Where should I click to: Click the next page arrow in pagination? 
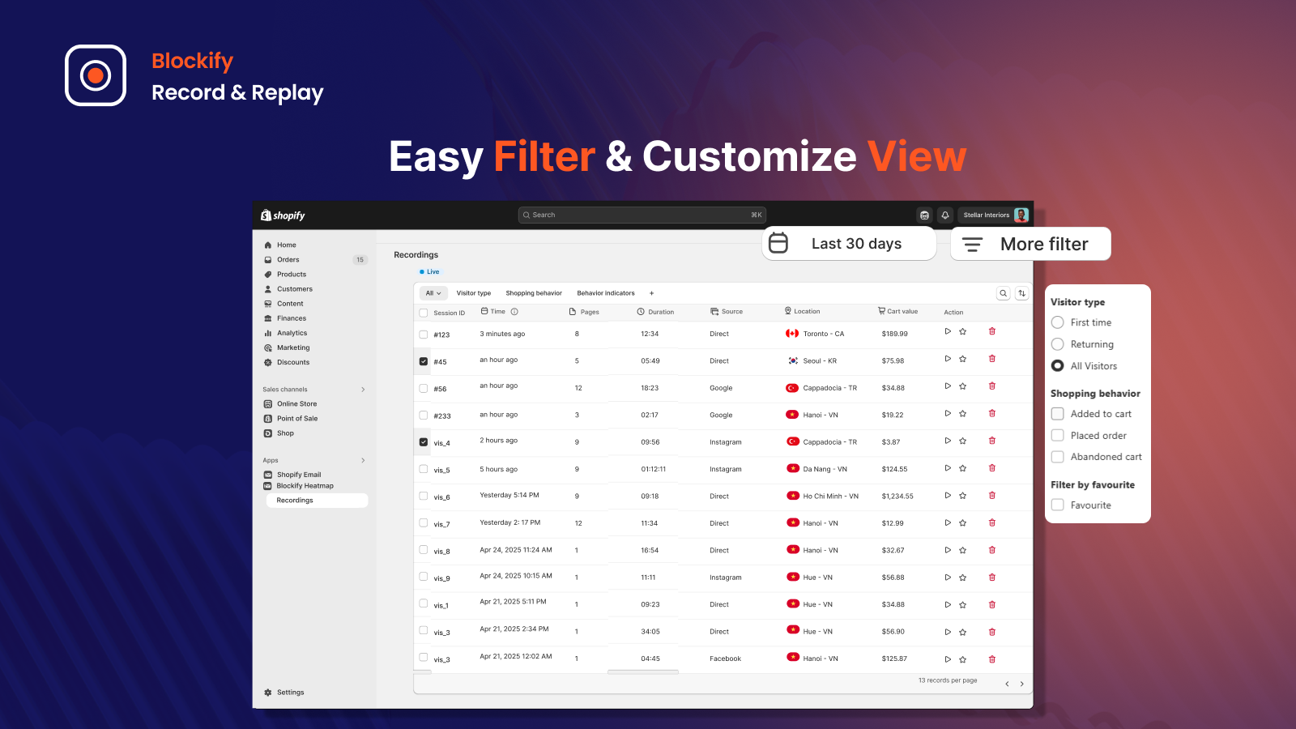1021,683
